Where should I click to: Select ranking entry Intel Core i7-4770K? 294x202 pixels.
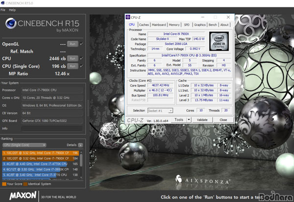[41, 164]
